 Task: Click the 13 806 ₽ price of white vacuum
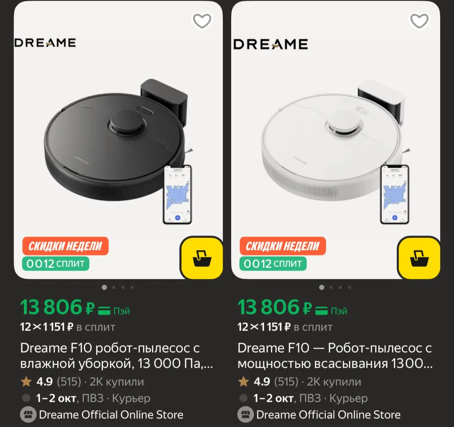(275, 307)
